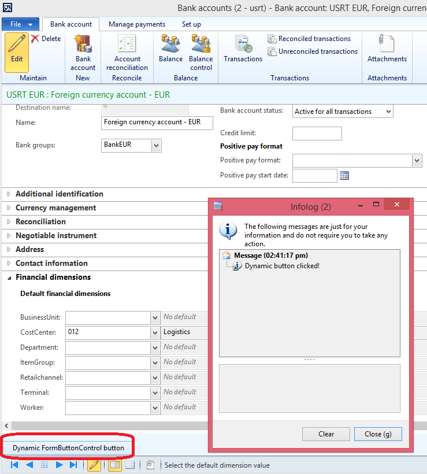Create a new Bank account from the ribbon
Image resolution: width=427 pixels, height=474 pixels.
[83, 52]
